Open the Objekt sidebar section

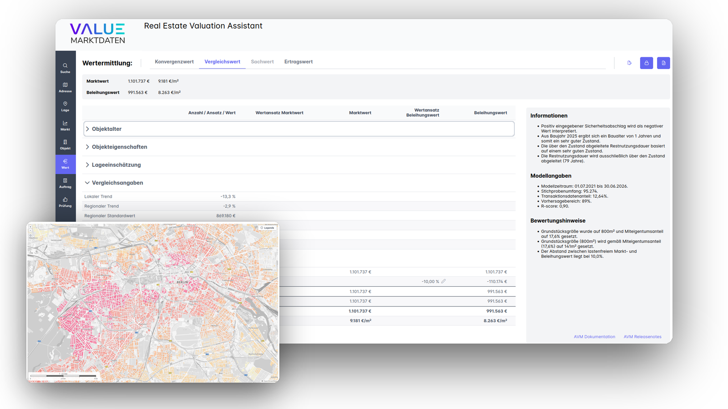66,145
